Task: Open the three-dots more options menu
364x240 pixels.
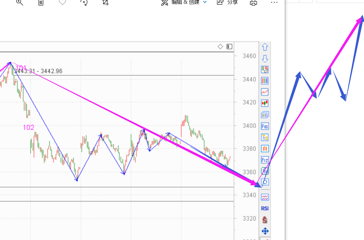Action: click(274, 2)
